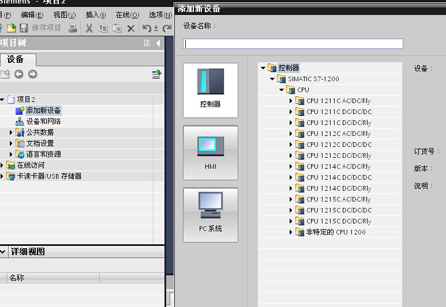Image resolution: width=446 pixels, height=307 pixels.
Task: Click the delete X icon in toolbar
Action: click(x=131, y=28)
